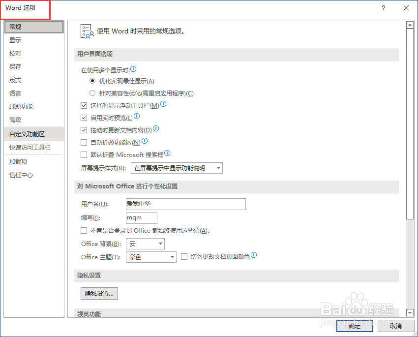The width and height of the screenshot is (418, 337).
Task: Open 信任中心 options category
Action: click(33, 175)
